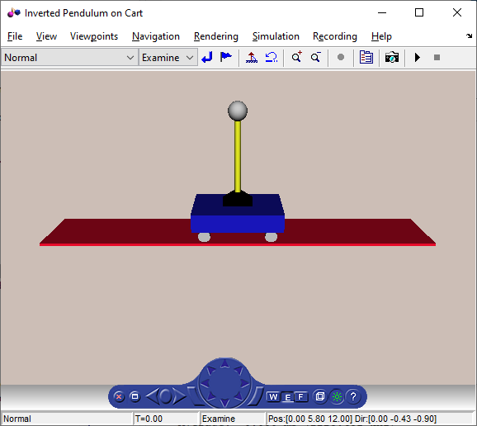Minimize the navigation panel
The width and height of the screenshot is (477, 426).
pyautogui.click(x=135, y=396)
